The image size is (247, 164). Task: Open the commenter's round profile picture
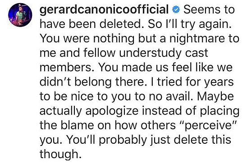pos(20,15)
